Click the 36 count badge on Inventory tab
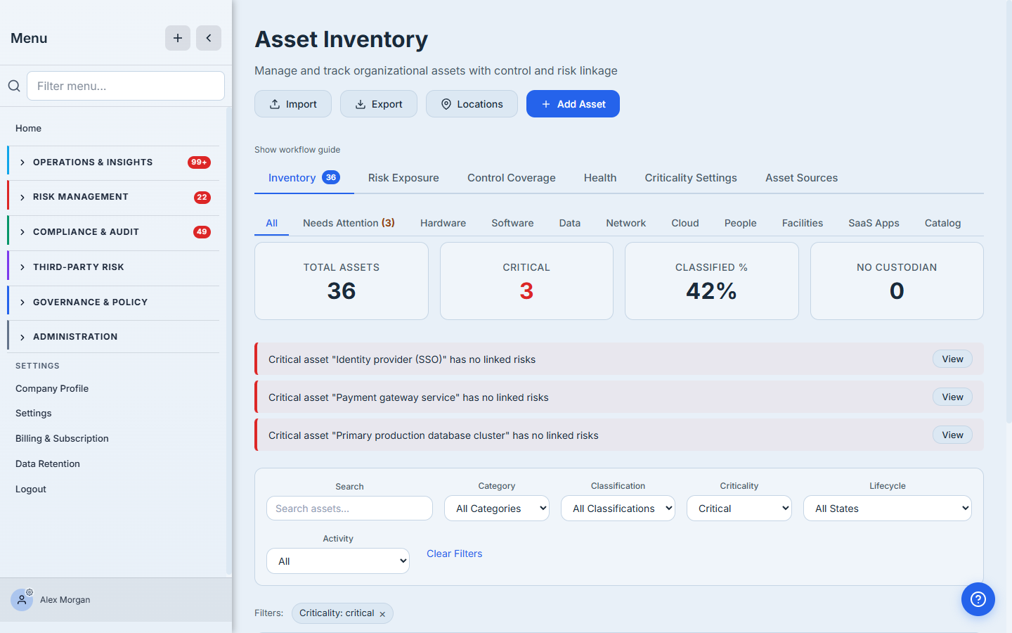The image size is (1012, 633). [331, 177]
